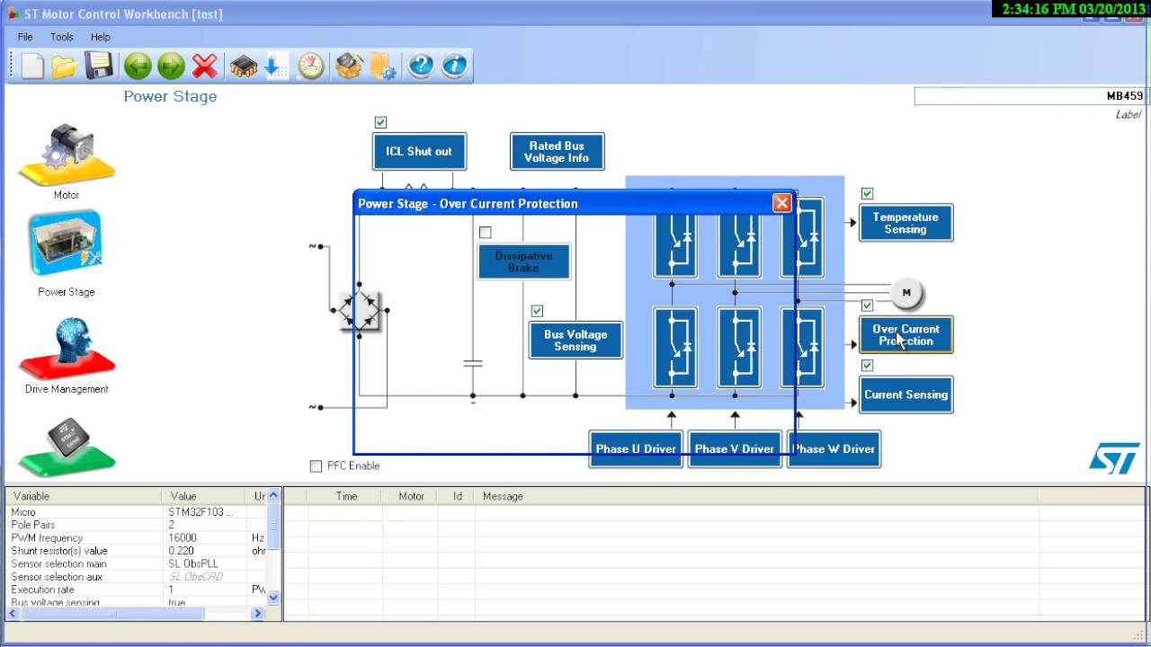The width and height of the screenshot is (1151, 647).
Task: Click the Phase W Driver block
Action: pyautogui.click(x=834, y=448)
